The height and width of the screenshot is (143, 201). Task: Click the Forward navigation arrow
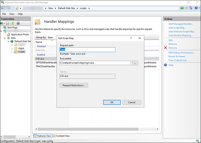(x=9, y=8)
